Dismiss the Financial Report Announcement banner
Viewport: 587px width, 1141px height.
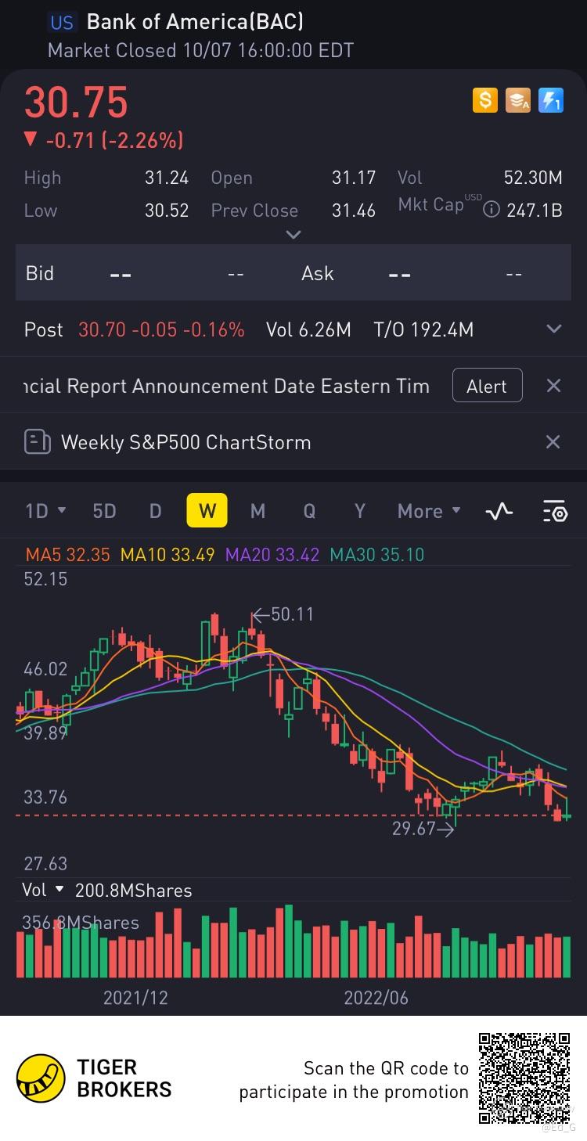point(553,386)
